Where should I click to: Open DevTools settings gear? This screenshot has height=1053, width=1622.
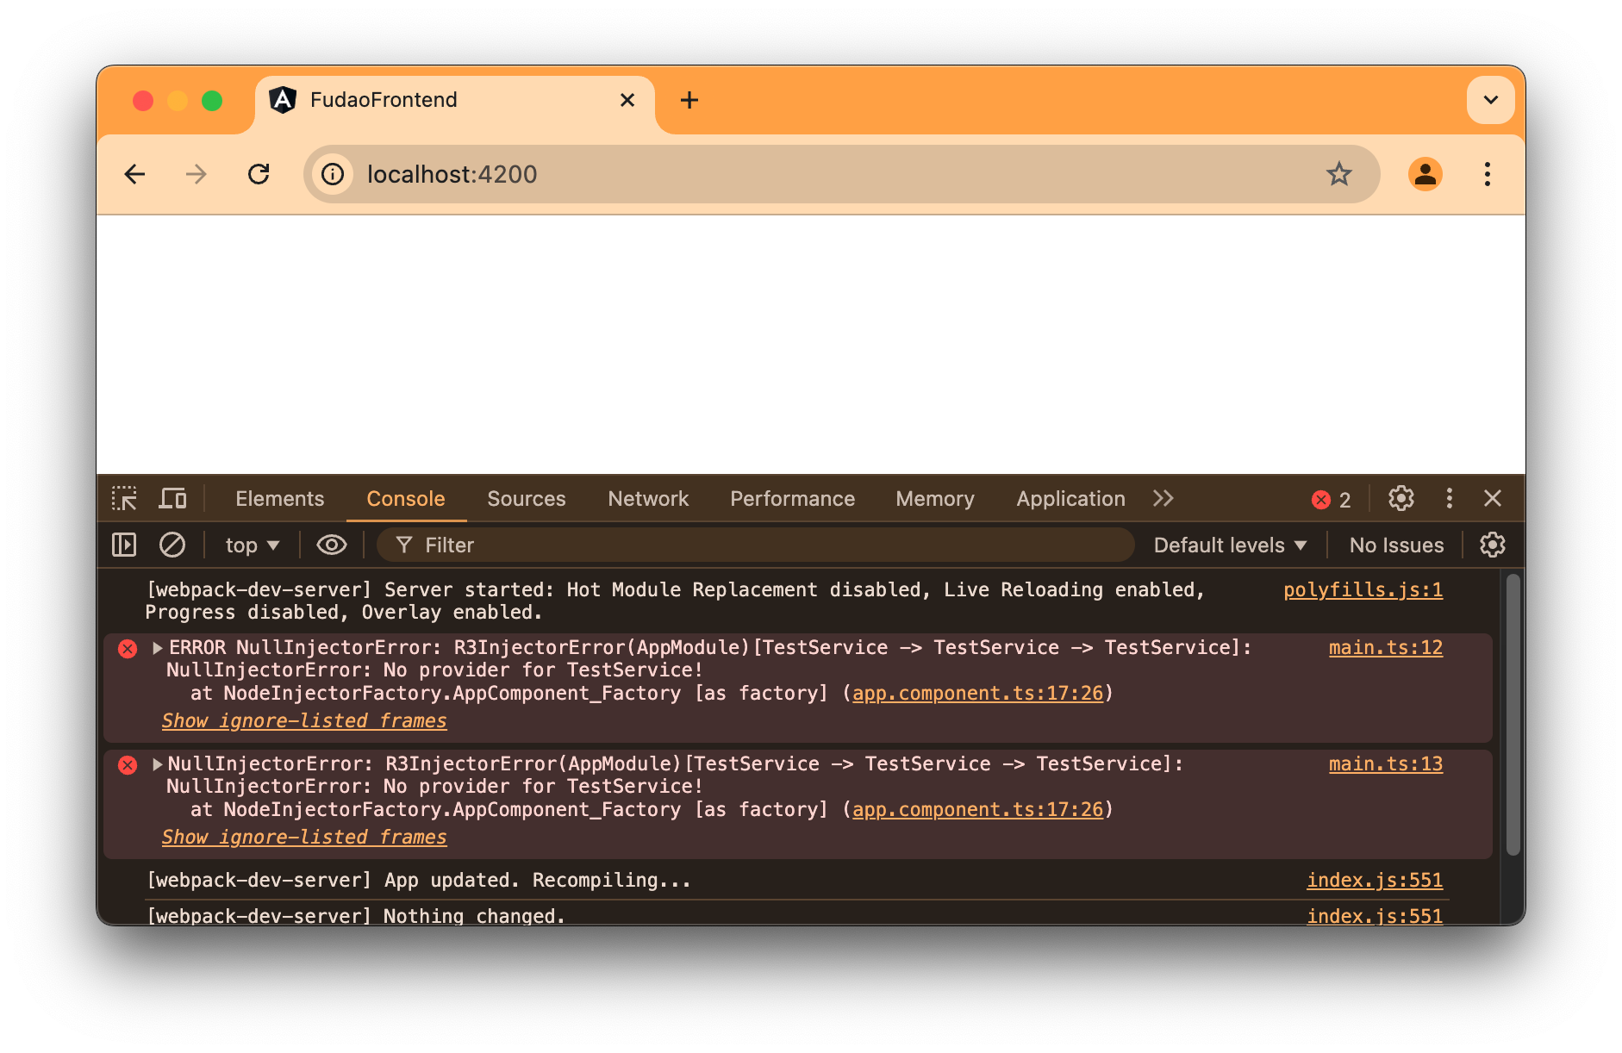point(1401,498)
